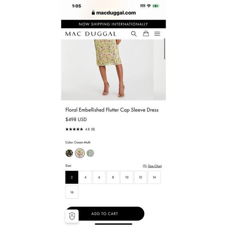Add the dress to cart
The height and width of the screenshot is (227, 227).
[105, 214]
